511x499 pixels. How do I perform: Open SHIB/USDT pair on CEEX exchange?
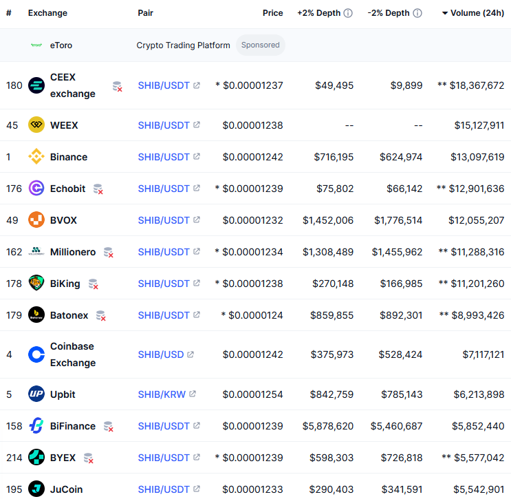[164, 85]
